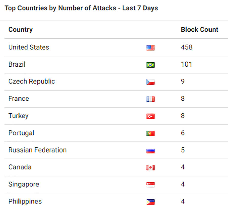Select the block count value 101
The height and width of the screenshot is (215, 228).
pos(186,64)
